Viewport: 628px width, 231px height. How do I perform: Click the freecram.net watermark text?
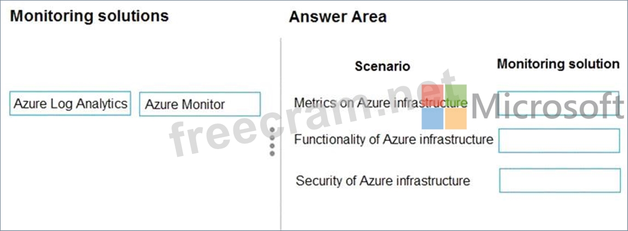(312, 114)
